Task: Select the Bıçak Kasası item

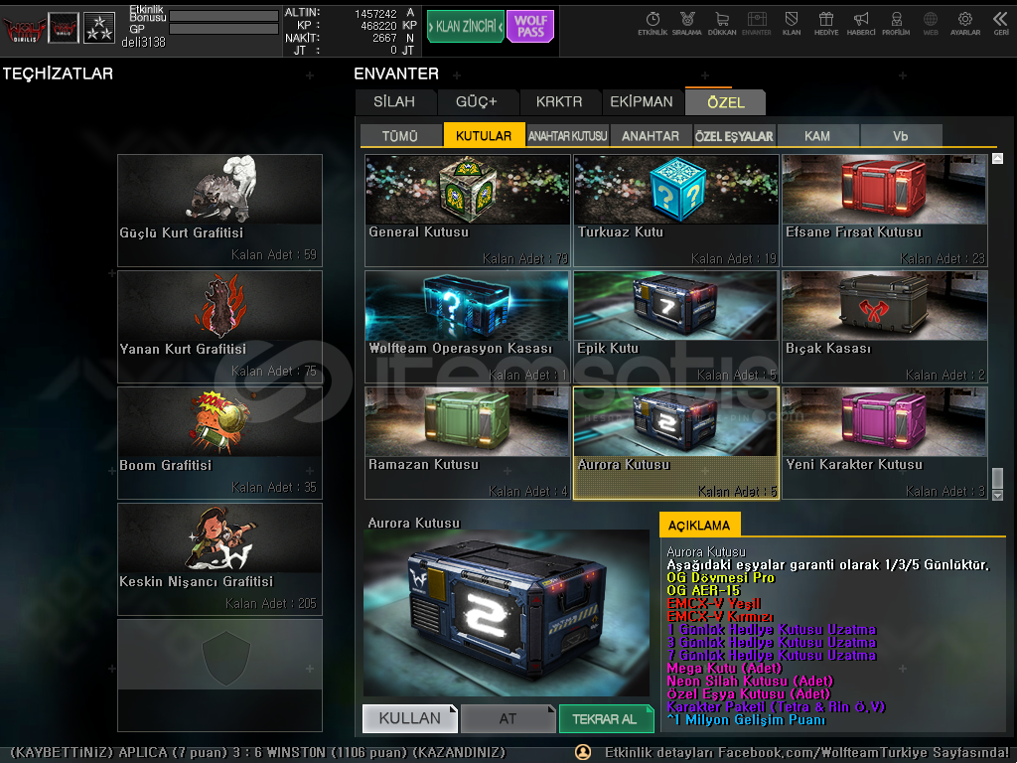Action: [885, 327]
